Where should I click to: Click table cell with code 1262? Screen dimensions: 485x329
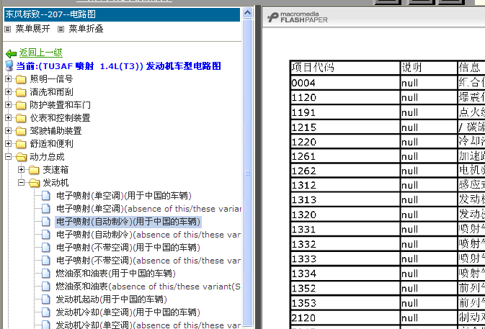pyautogui.click(x=345, y=171)
